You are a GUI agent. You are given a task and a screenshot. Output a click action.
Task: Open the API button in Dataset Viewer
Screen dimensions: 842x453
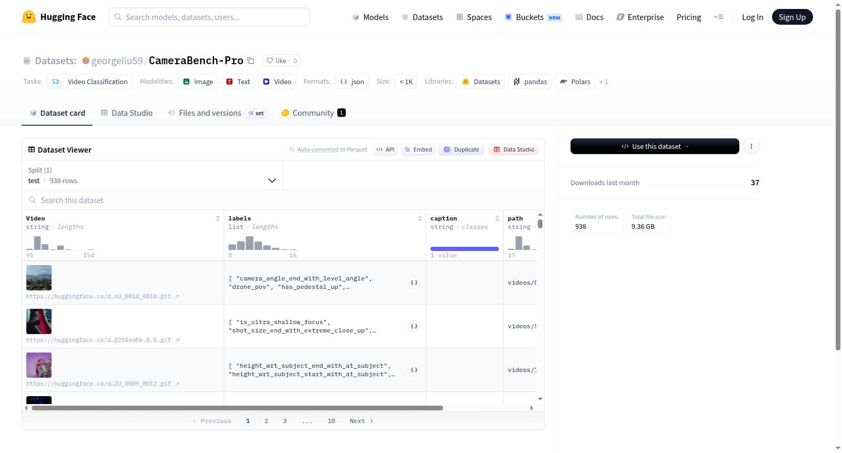(385, 149)
